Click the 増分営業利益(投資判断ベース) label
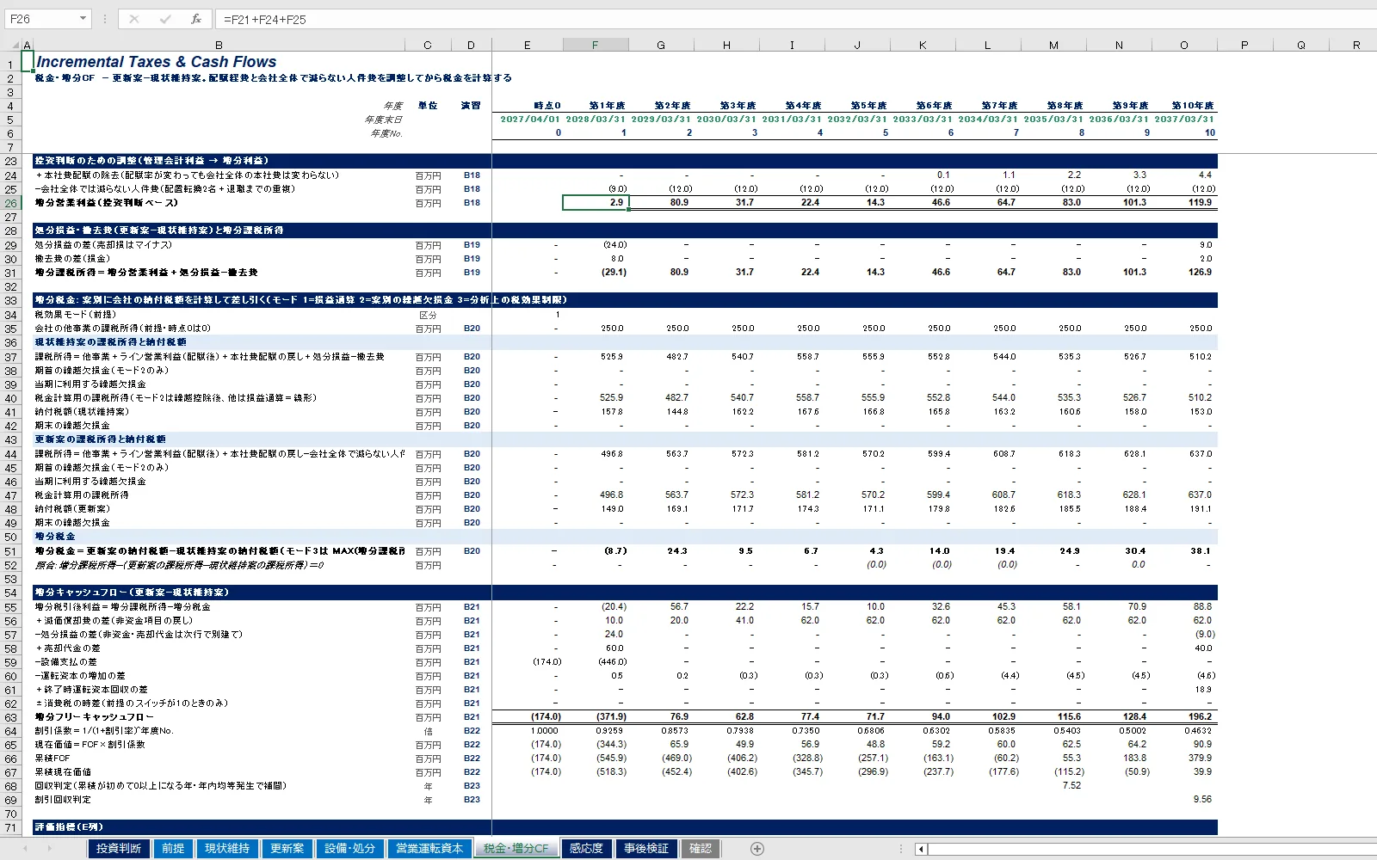This screenshot has height=860, width=1377. tap(107, 203)
